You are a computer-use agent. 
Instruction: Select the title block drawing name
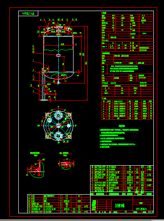(x=120, y=205)
